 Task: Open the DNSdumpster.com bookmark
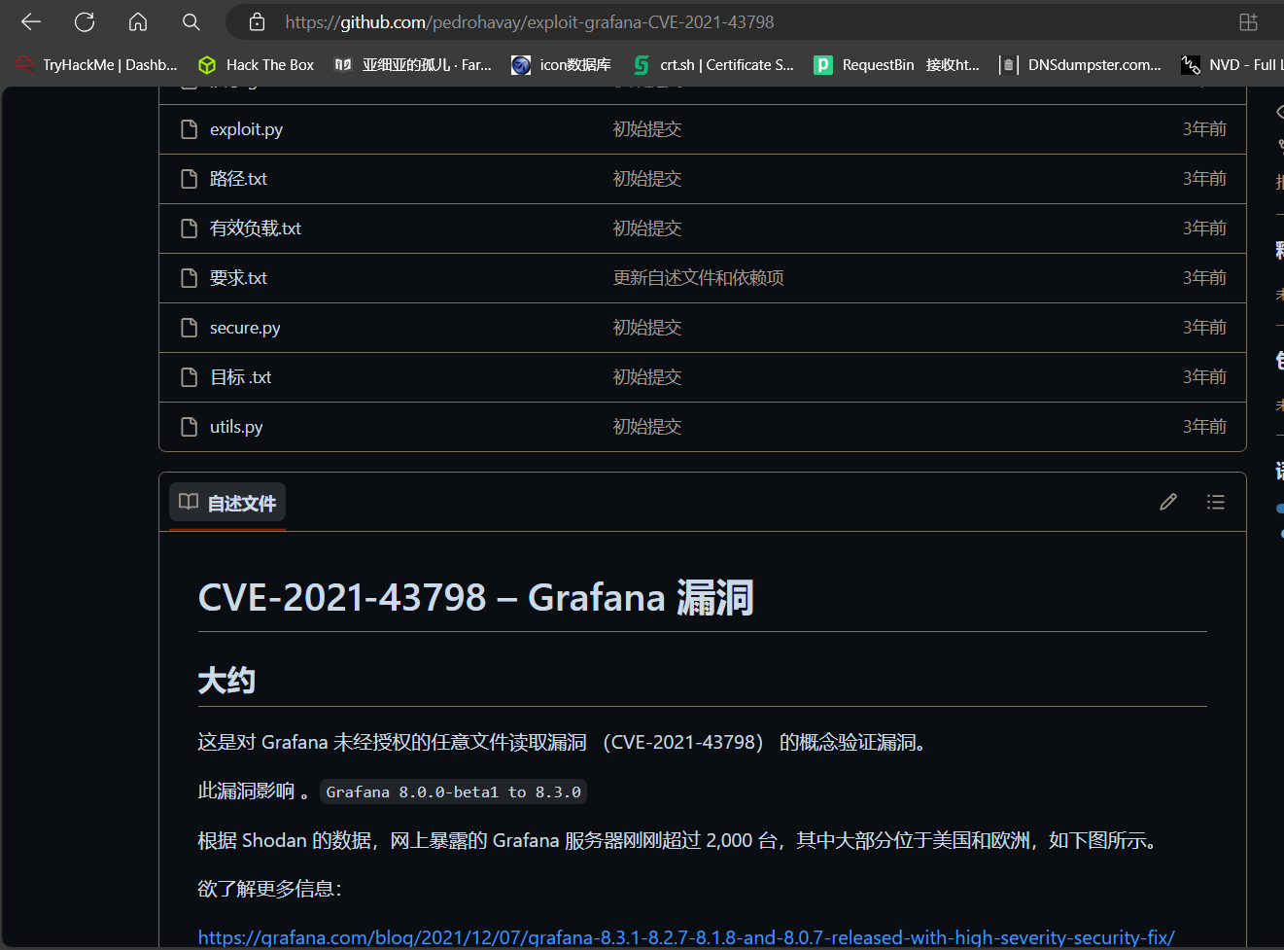pos(1081,65)
